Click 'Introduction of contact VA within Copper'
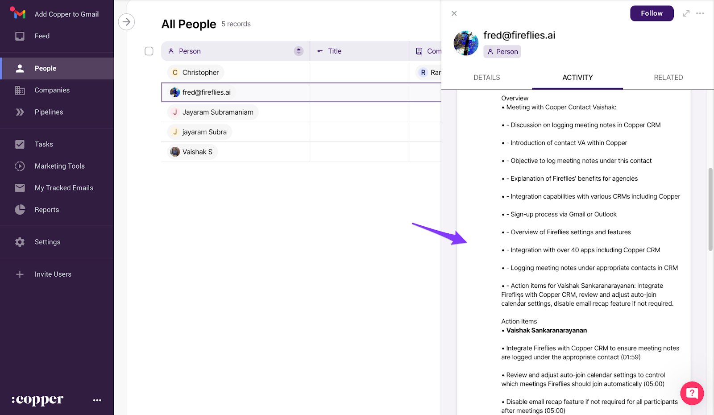 click(569, 143)
